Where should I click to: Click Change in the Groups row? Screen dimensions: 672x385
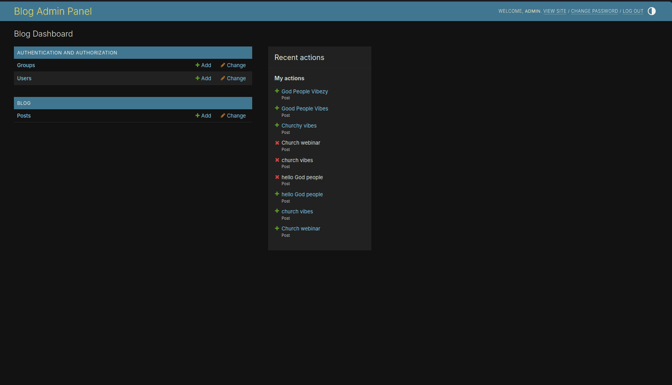[234, 65]
